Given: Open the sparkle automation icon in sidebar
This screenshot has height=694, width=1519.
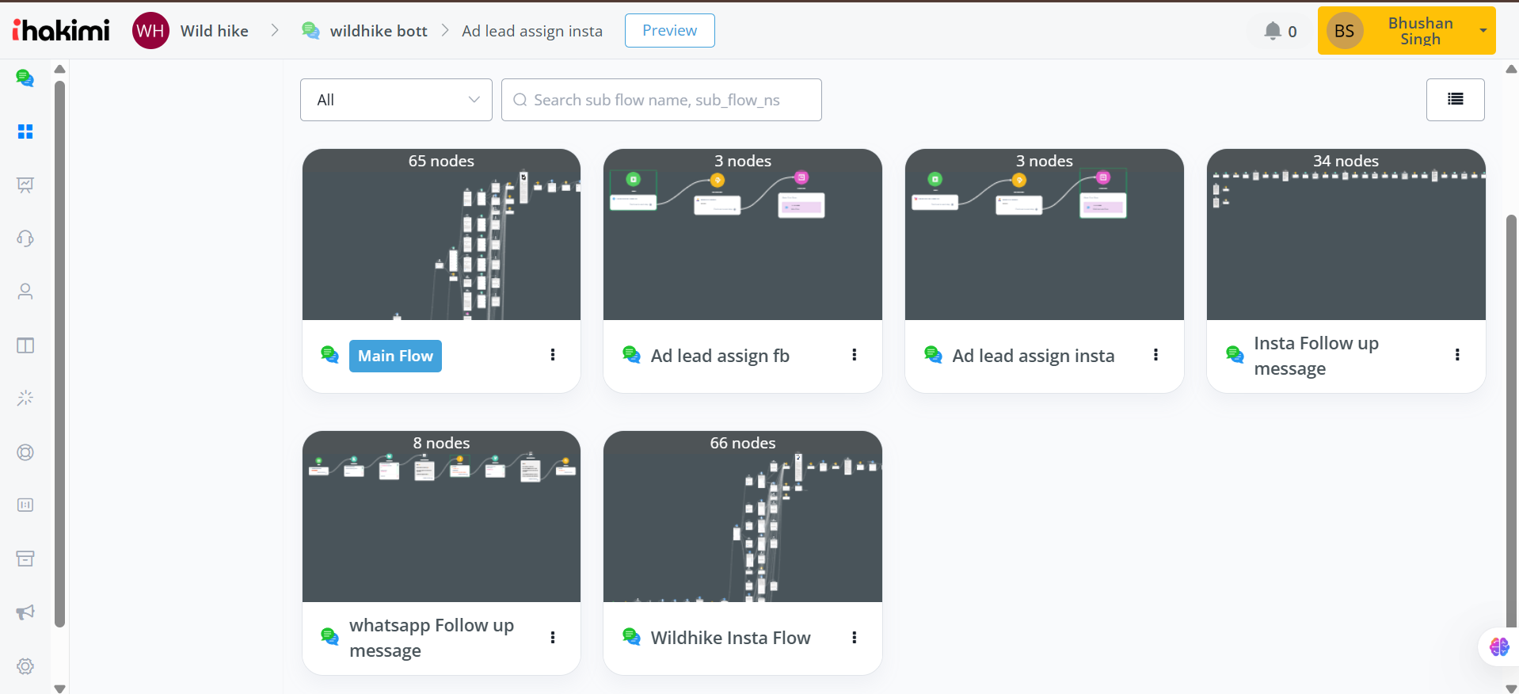Looking at the screenshot, I should tap(25, 398).
